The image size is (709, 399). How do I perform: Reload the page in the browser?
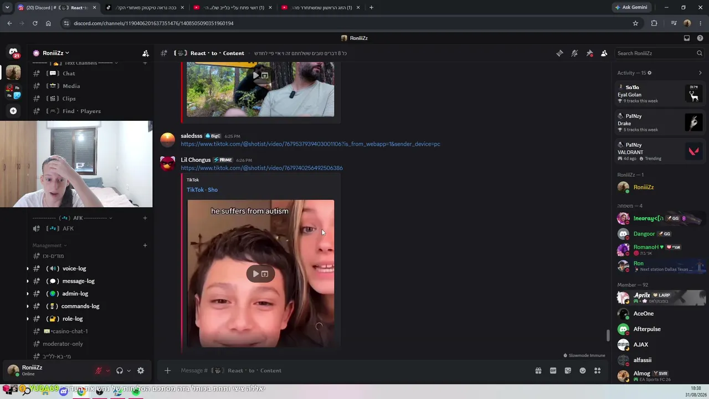tap(35, 23)
